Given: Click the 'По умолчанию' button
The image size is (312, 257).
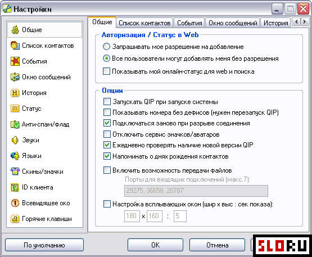Looking at the screenshot, I should 44,245.
